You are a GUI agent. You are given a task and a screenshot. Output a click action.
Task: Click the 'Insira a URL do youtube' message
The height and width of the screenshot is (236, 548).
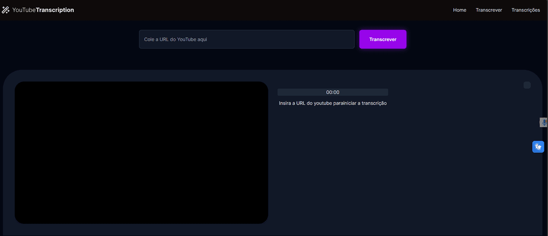(x=332, y=103)
